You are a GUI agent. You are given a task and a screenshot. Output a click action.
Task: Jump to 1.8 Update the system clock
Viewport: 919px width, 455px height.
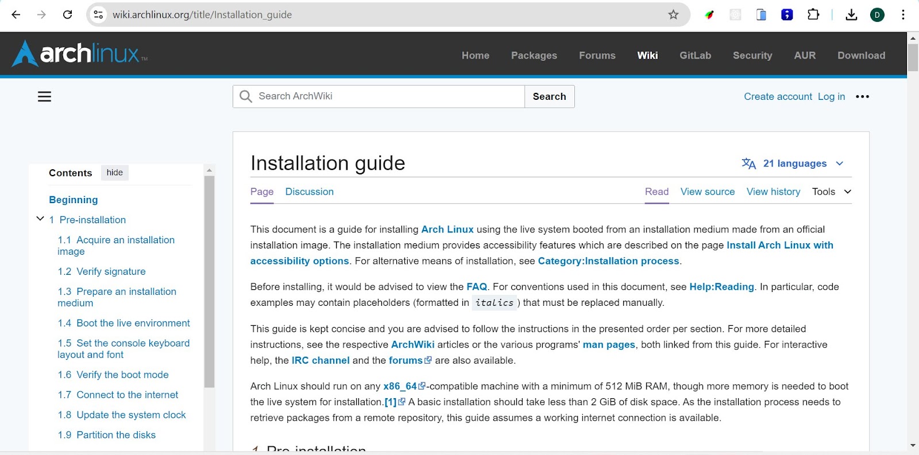tap(122, 415)
